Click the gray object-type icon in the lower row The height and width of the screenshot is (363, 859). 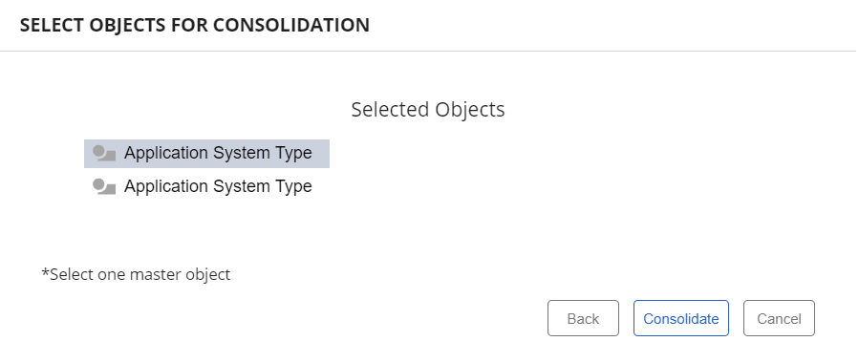click(104, 186)
